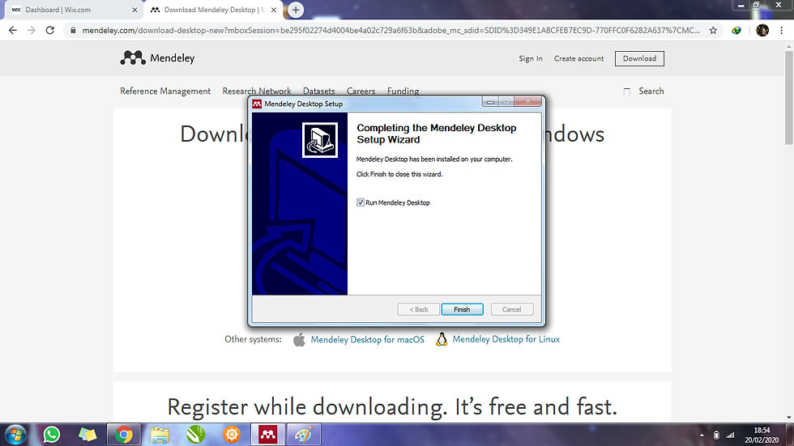Open WhatsApp from the taskbar
Screen dimensions: 794x446
[51, 435]
